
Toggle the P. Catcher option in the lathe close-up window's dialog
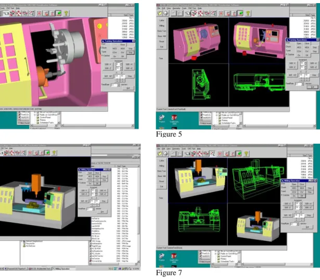[x=106, y=56]
